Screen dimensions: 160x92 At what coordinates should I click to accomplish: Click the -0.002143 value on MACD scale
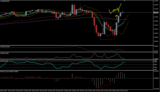tap(156, 89)
